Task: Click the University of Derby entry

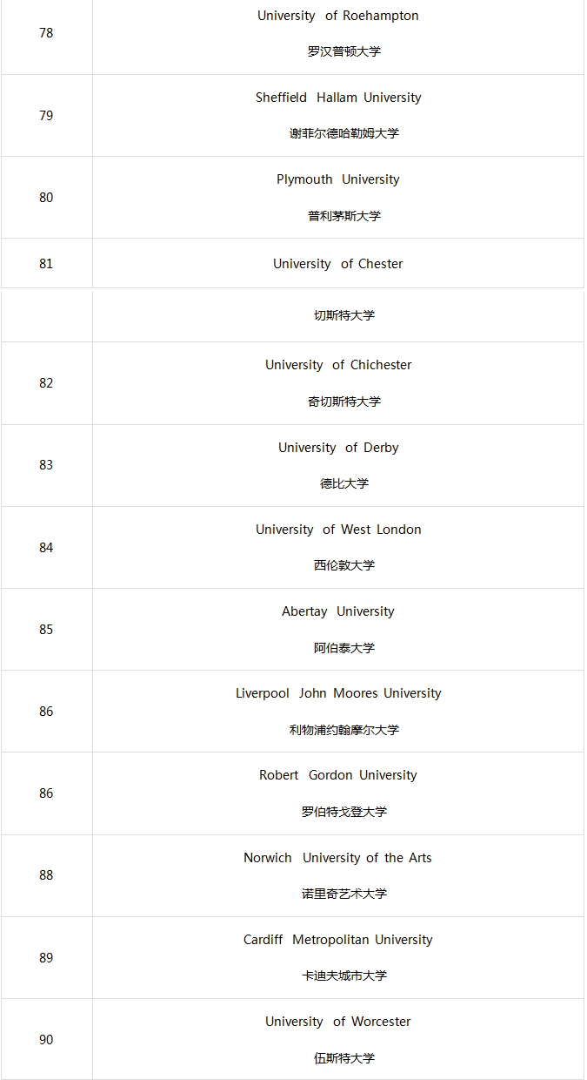Action: pos(337,448)
